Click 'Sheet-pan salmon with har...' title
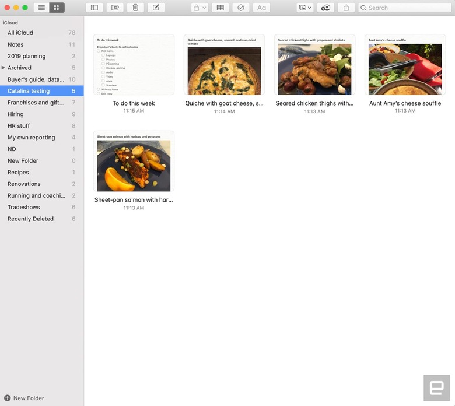Image resolution: width=455 pixels, height=406 pixels. point(134,199)
